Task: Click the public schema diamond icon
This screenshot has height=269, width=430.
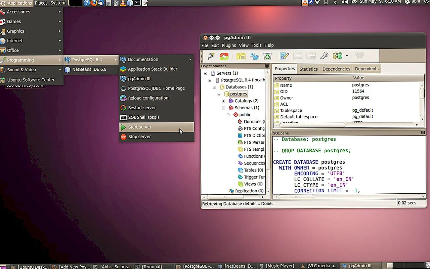Action: click(x=236, y=115)
